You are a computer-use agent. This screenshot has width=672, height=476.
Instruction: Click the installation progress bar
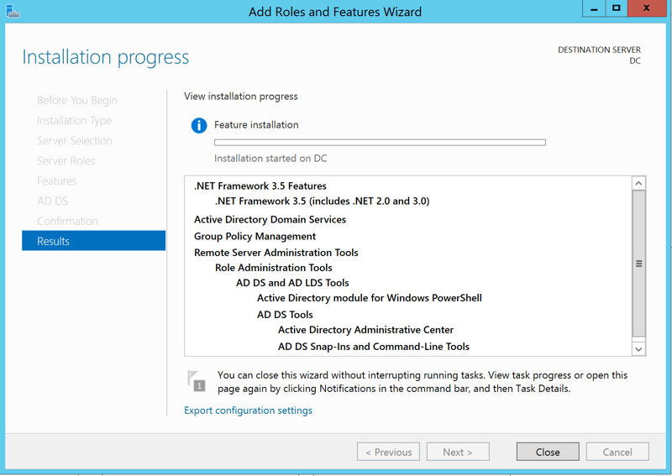pyautogui.click(x=380, y=143)
